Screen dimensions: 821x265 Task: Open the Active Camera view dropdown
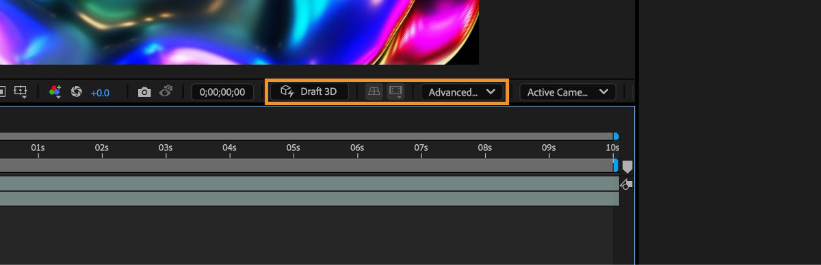[567, 92]
